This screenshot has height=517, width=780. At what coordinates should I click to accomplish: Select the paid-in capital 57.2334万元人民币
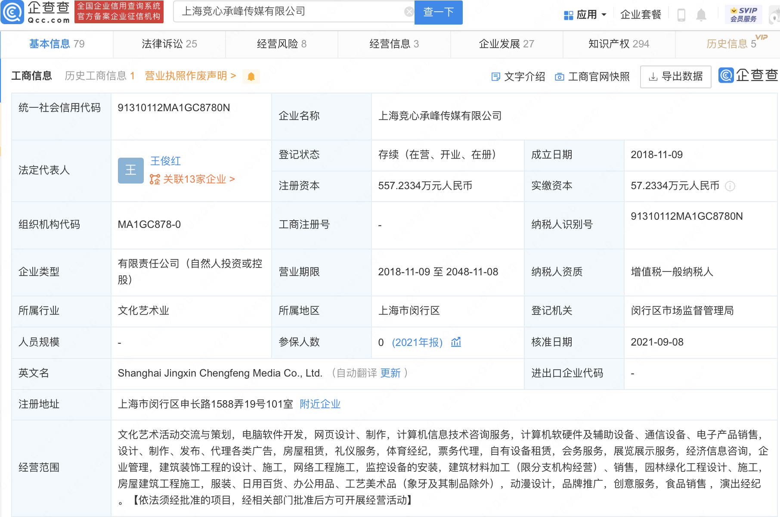pyautogui.click(x=675, y=186)
